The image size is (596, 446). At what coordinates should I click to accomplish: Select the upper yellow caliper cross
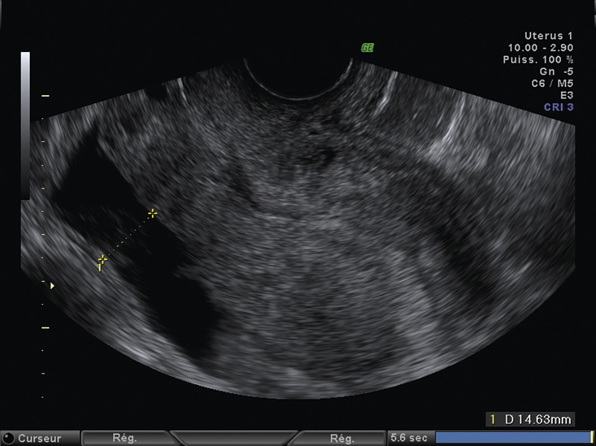152,213
